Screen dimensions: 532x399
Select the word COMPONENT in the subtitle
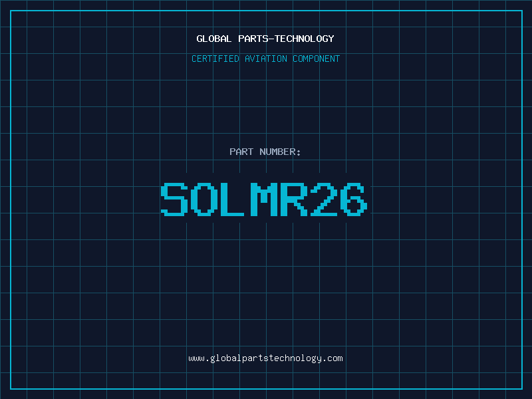coord(317,59)
